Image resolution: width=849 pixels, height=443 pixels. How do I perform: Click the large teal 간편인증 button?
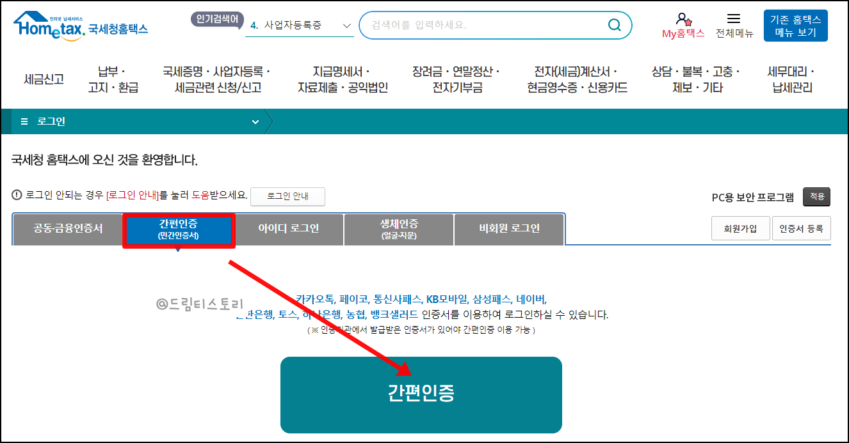[x=421, y=394]
